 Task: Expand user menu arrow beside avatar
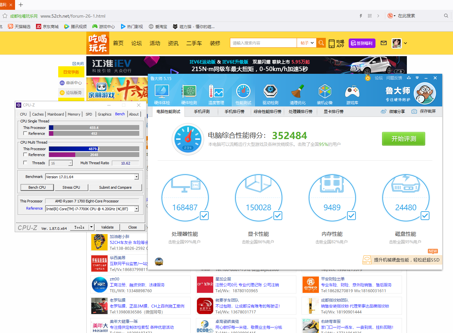pos(406,43)
